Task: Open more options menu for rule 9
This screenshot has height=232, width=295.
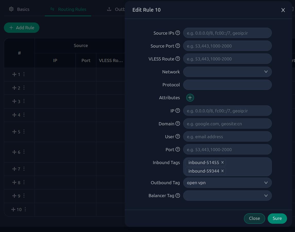Action: coord(24,196)
